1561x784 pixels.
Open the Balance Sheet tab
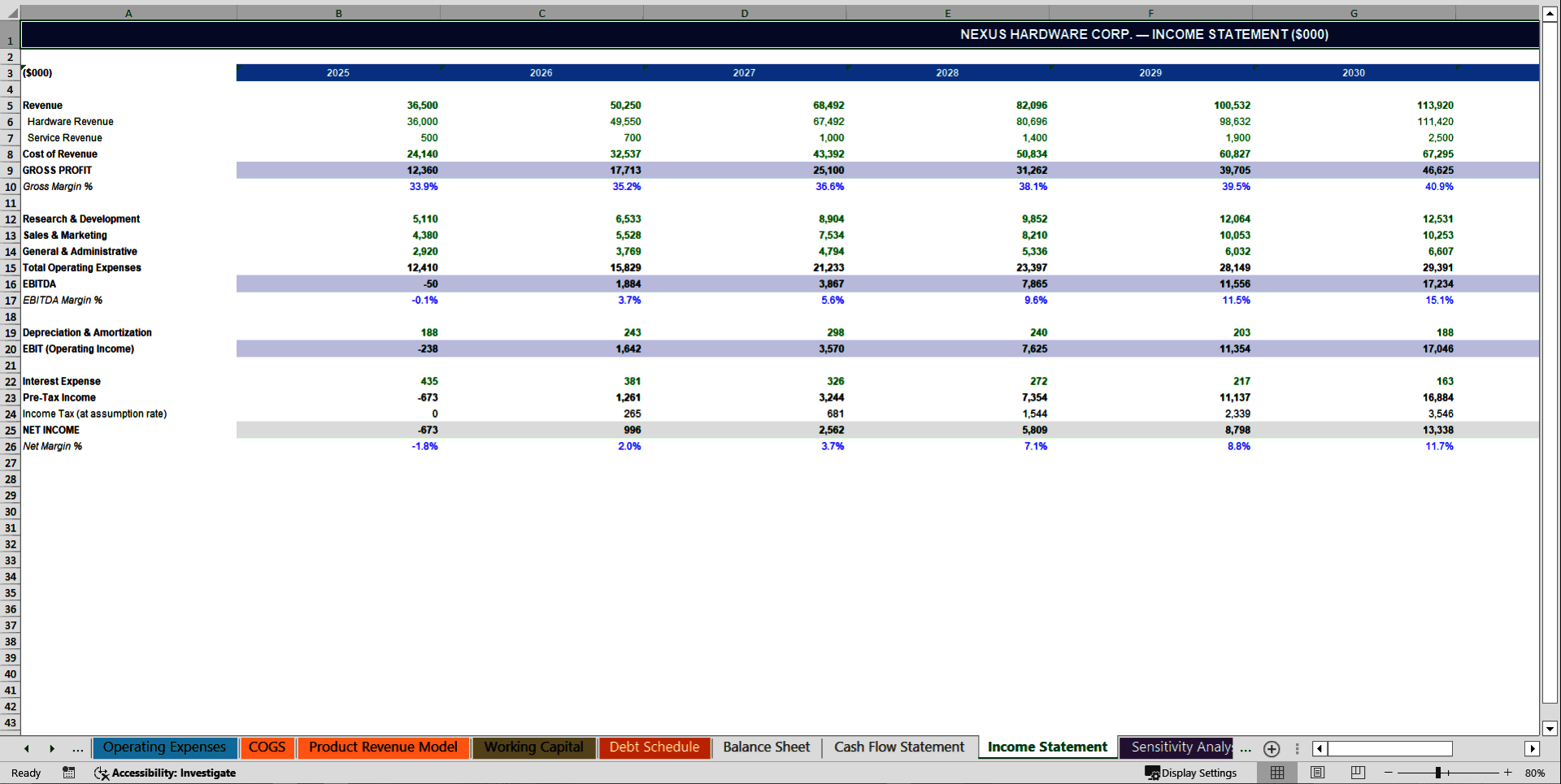766,747
